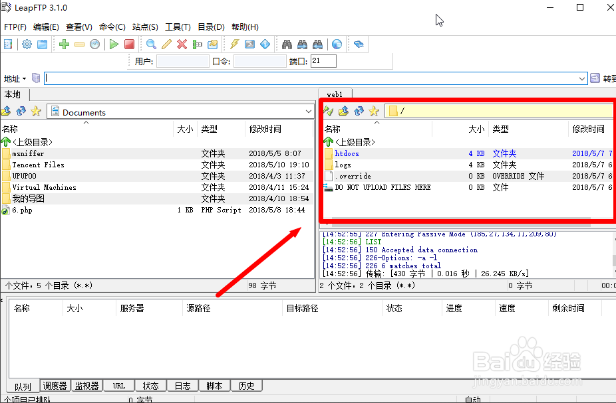The image size is (616, 403).
Task: Go up a folder in web1 pane toolbar
Action: pos(343,112)
